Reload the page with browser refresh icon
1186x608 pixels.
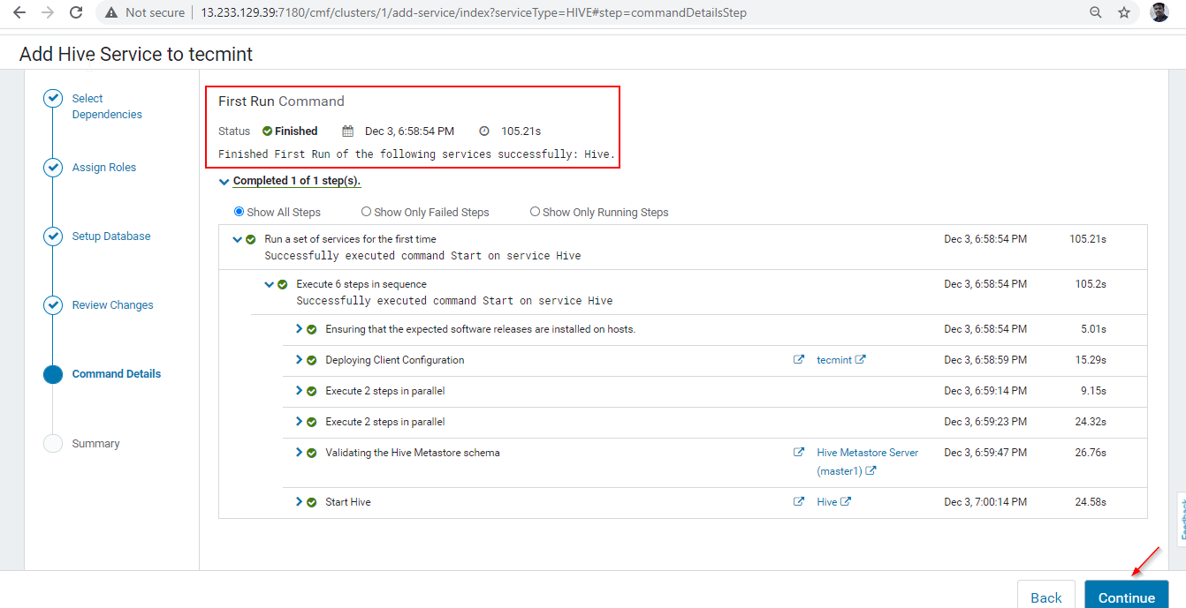tap(76, 12)
